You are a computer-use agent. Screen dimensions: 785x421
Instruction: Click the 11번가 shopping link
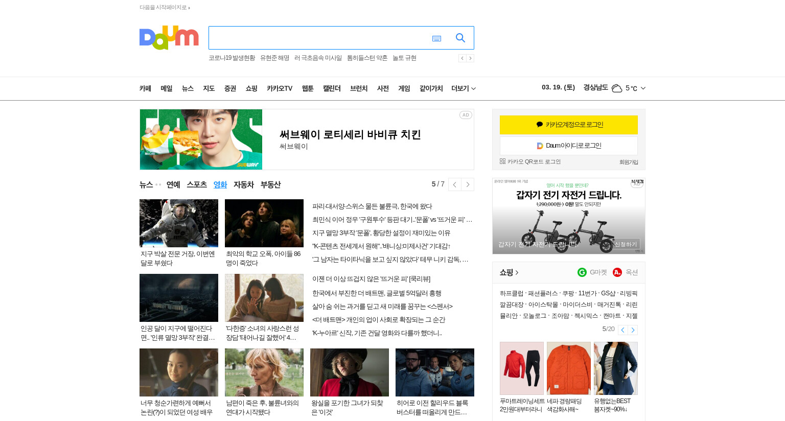pyautogui.click(x=588, y=293)
